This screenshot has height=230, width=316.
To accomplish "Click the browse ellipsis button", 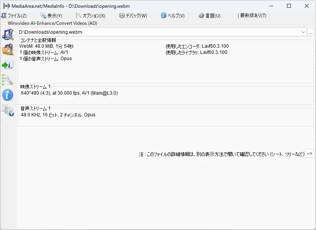I will point(311,32).
